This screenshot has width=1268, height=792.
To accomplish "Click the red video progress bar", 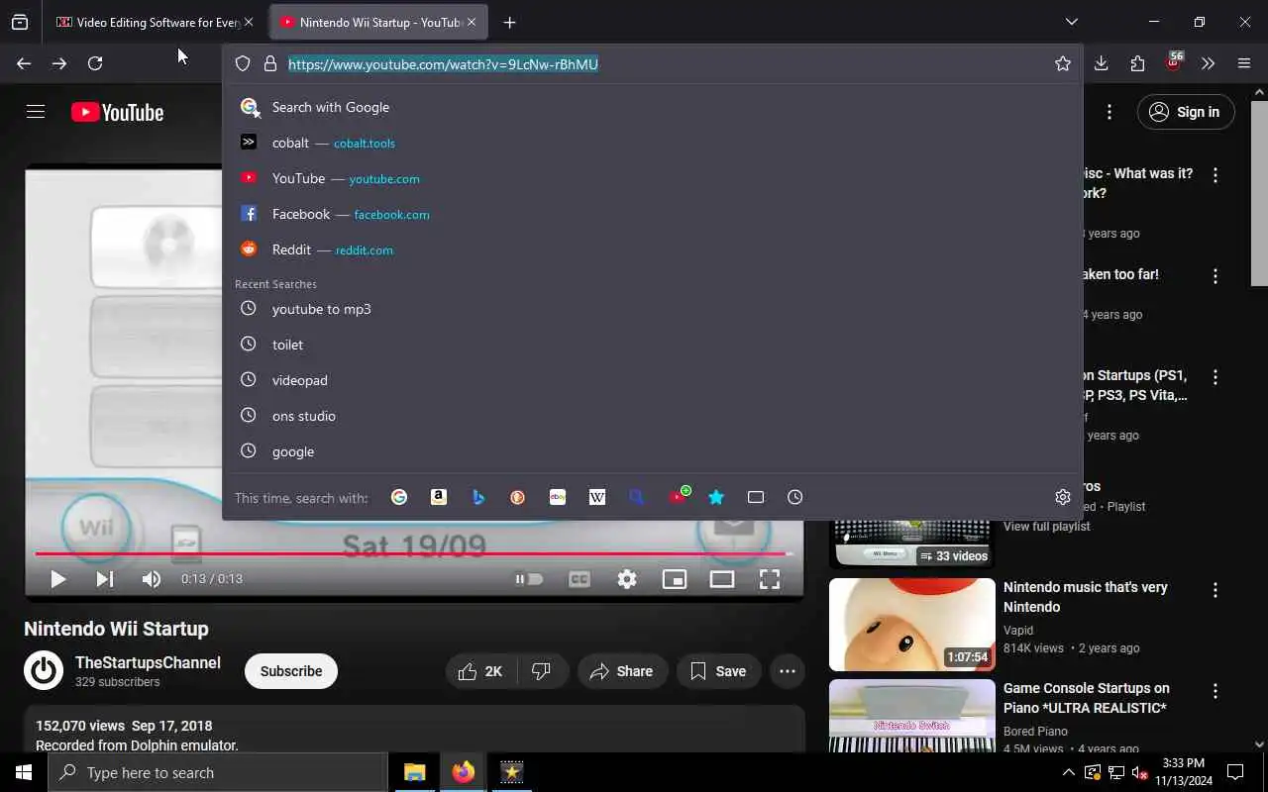I will 414,553.
